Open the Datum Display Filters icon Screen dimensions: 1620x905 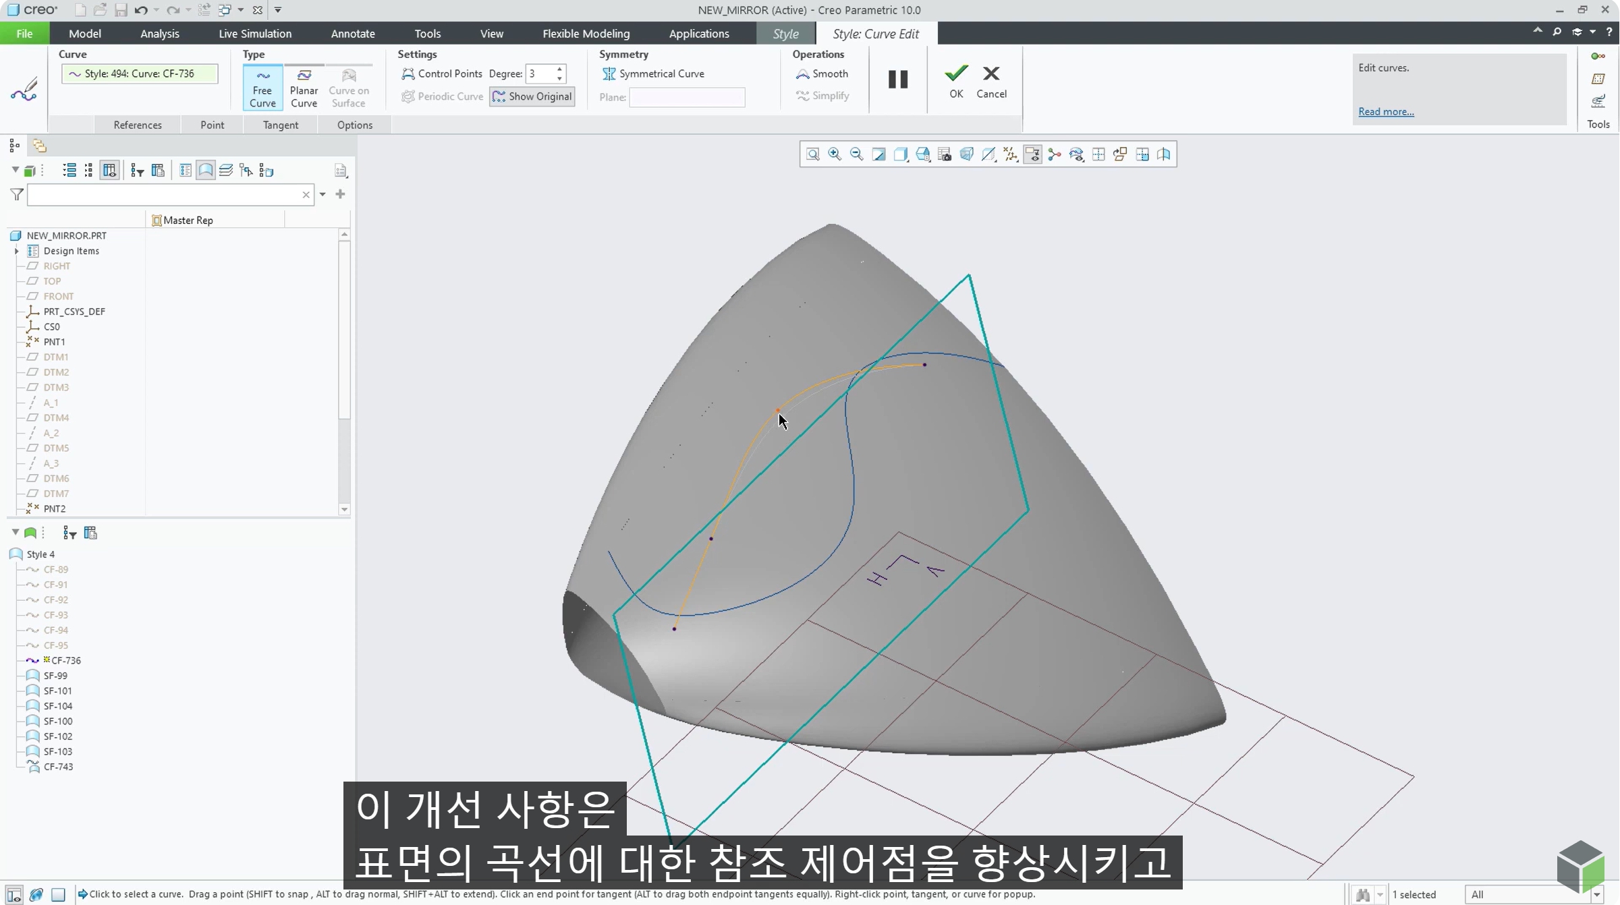pos(1011,154)
